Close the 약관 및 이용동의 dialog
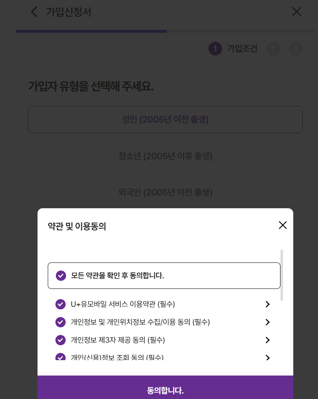This screenshot has height=399, width=318. pyautogui.click(x=283, y=225)
